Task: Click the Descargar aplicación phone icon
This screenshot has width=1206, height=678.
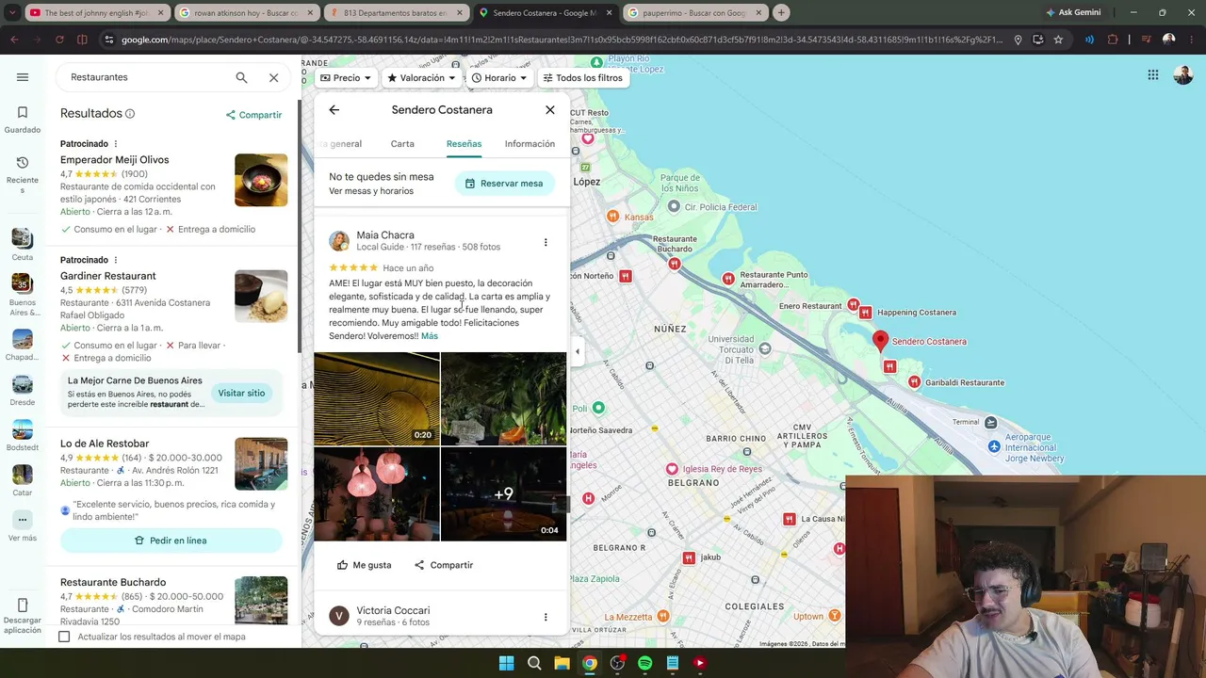Action: (23, 605)
